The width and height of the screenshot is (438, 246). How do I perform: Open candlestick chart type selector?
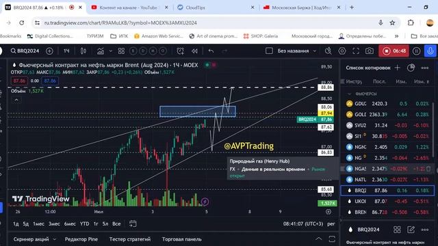[83, 51]
